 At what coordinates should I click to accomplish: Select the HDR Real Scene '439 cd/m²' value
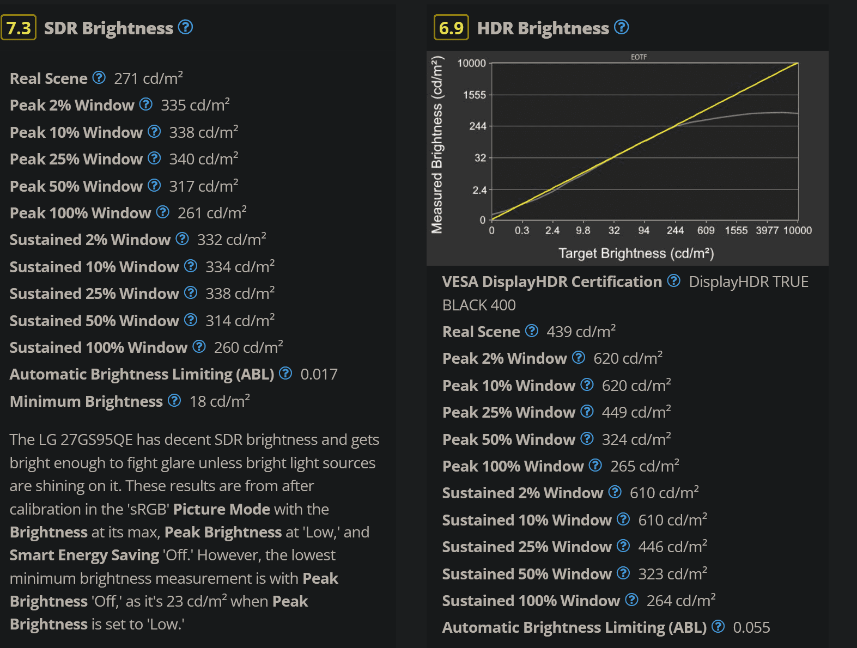tap(581, 332)
